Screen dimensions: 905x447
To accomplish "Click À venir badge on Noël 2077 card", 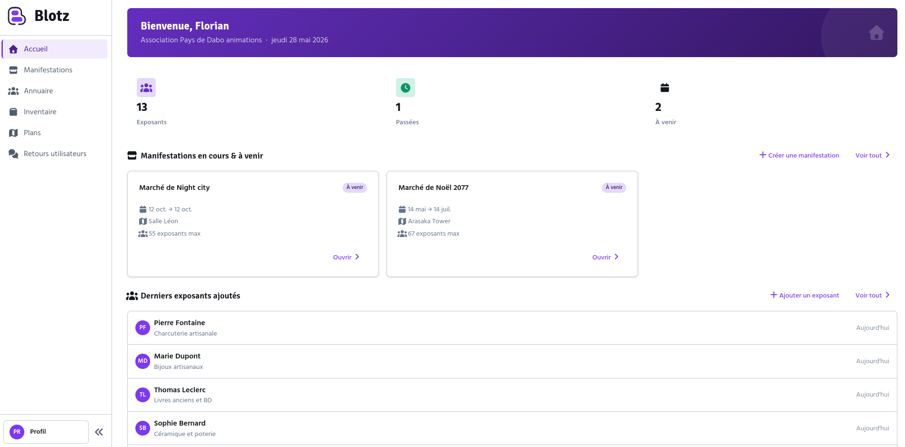I will point(614,188).
